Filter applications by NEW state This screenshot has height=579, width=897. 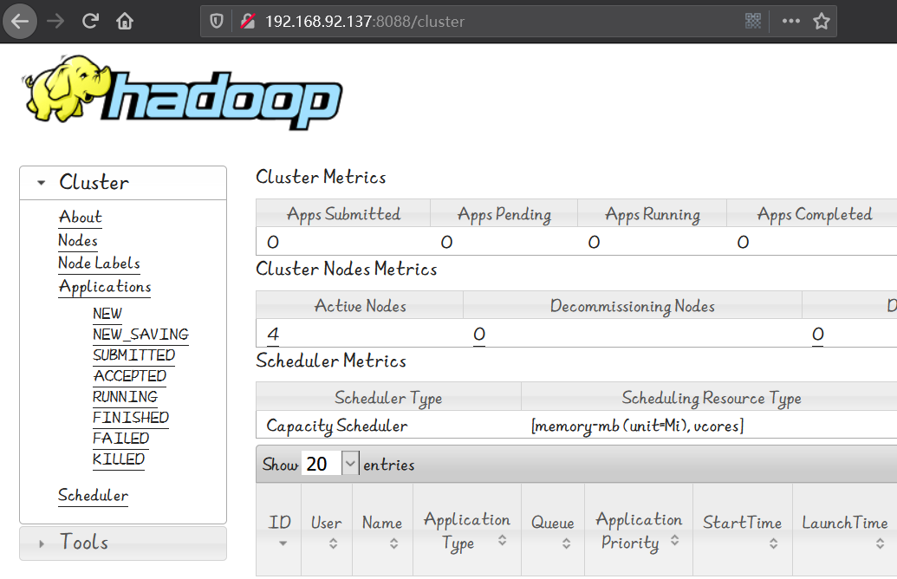[107, 314]
